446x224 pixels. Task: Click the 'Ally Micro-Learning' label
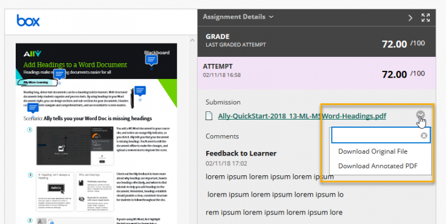(35, 82)
